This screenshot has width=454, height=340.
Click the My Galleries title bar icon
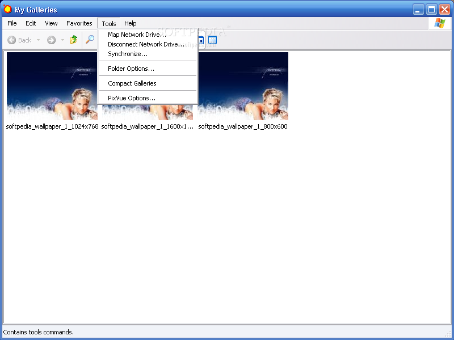(x=7, y=9)
